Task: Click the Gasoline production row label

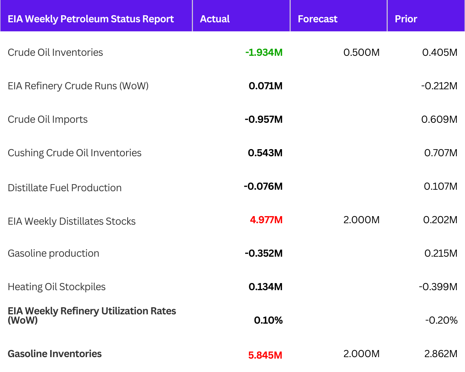Action: [x=54, y=253]
